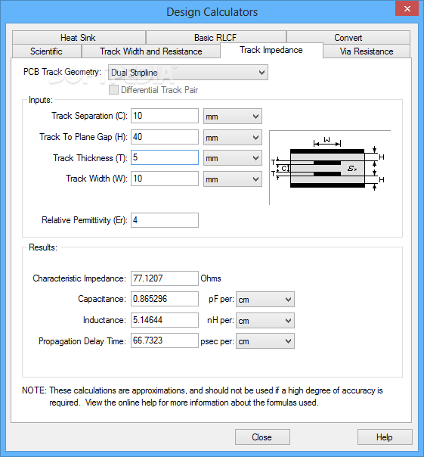Click the Track Width (W) input field
The image size is (424, 457).
tap(165, 179)
